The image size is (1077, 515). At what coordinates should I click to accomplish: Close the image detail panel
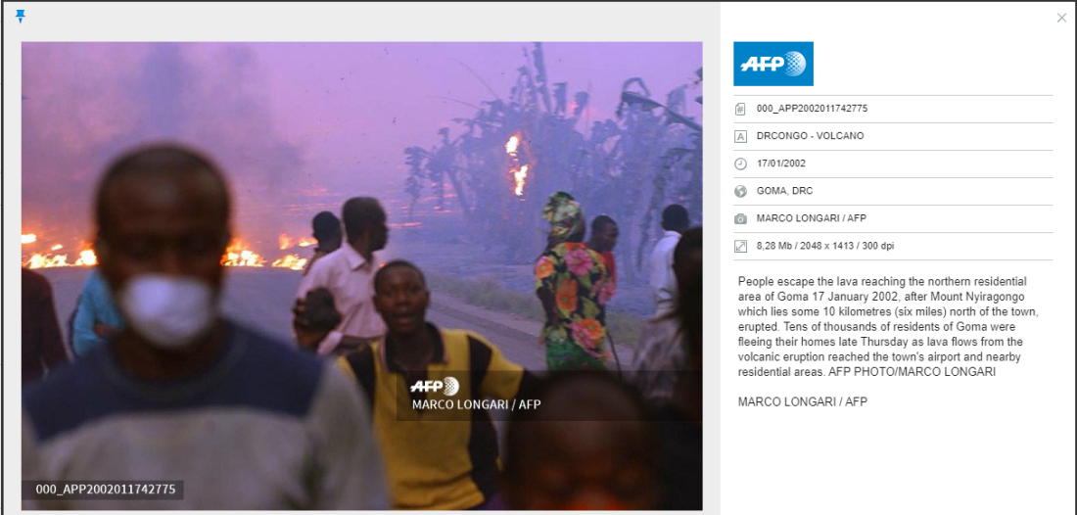click(1061, 18)
